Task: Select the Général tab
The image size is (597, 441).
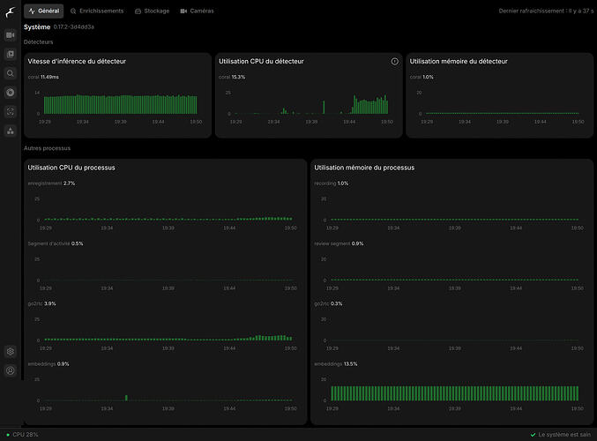Action: (x=44, y=11)
